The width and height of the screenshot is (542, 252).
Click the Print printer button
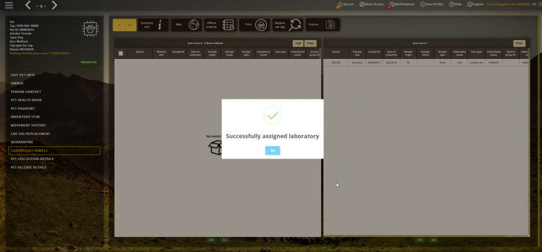coord(255,25)
